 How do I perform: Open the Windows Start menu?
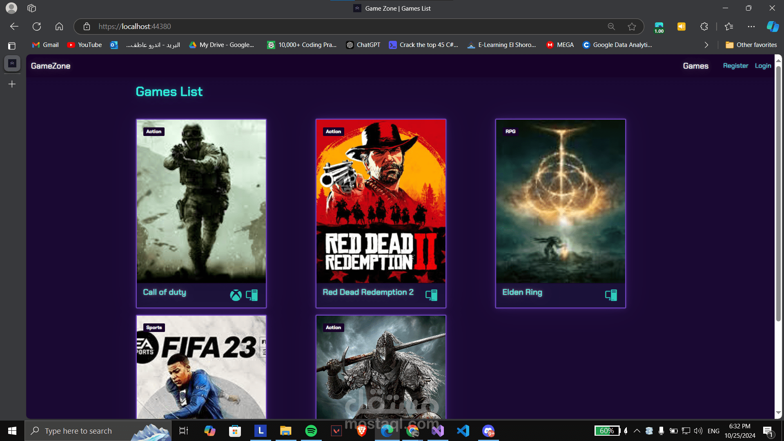pos(12,431)
